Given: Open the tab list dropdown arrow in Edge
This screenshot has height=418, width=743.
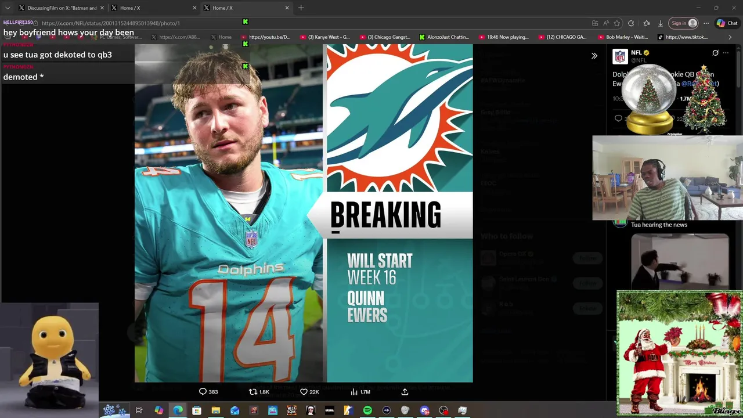Looking at the screenshot, I should 8,8.
